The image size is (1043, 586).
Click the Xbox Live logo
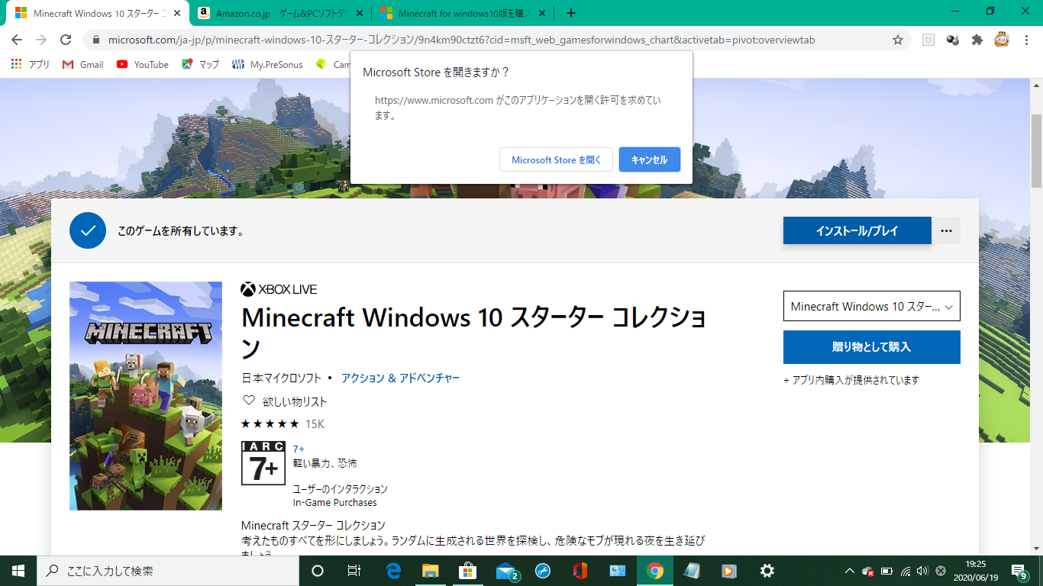pyautogui.click(x=279, y=290)
